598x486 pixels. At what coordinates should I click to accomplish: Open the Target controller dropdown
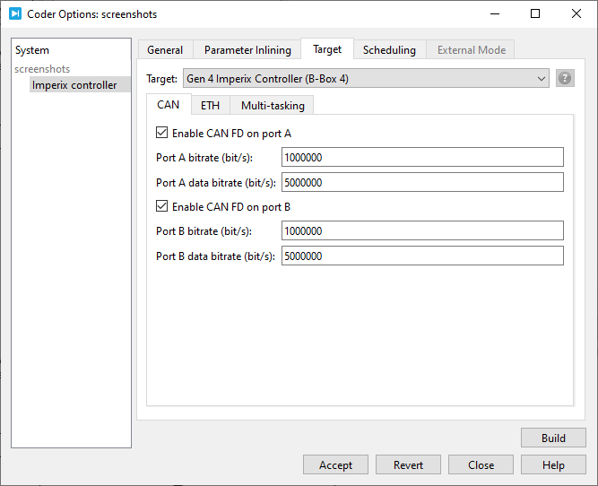click(x=366, y=79)
